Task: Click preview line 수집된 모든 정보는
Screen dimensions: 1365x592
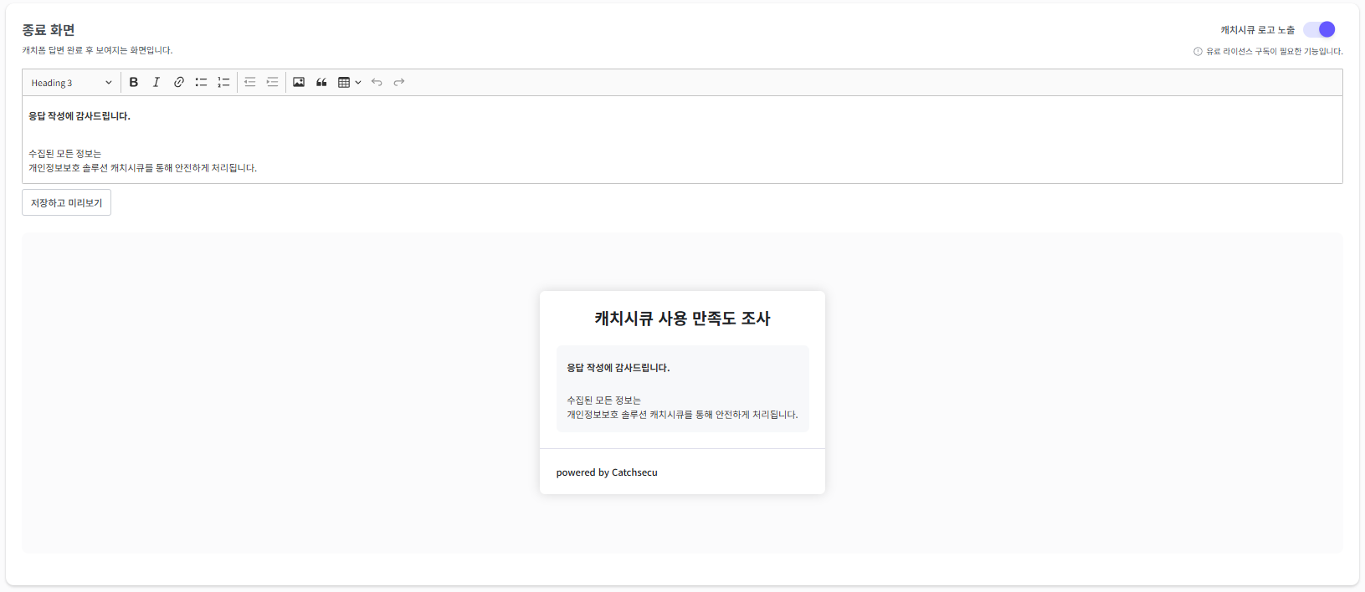Action: tap(603, 401)
